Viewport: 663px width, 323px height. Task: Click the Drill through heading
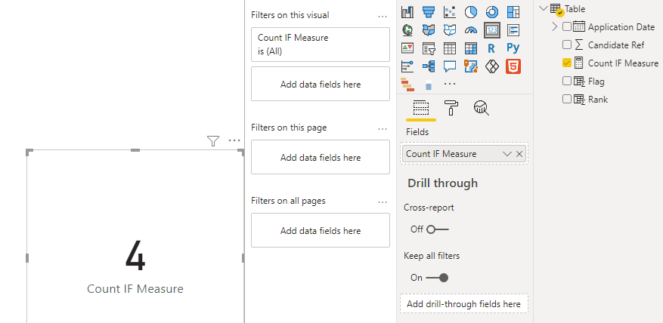442,183
